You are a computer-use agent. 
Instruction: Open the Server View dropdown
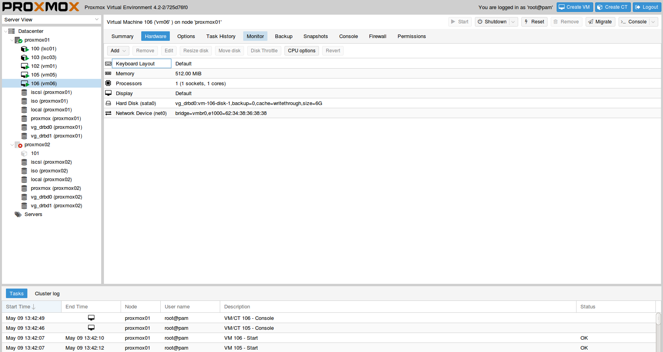coord(52,19)
